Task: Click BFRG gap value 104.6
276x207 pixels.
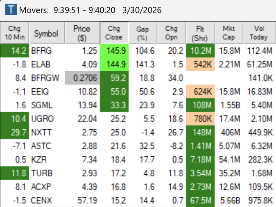Action: [x=145, y=51]
